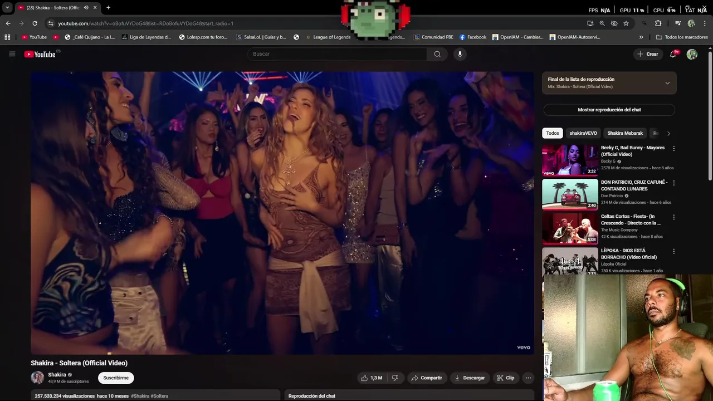Open the OpenIAM-Autoservi bookmark
Image resolution: width=713 pixels, height=401 pixels.
575,37
